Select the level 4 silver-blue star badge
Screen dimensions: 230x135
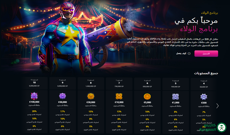pyautogui.click(x=204, y=97)
